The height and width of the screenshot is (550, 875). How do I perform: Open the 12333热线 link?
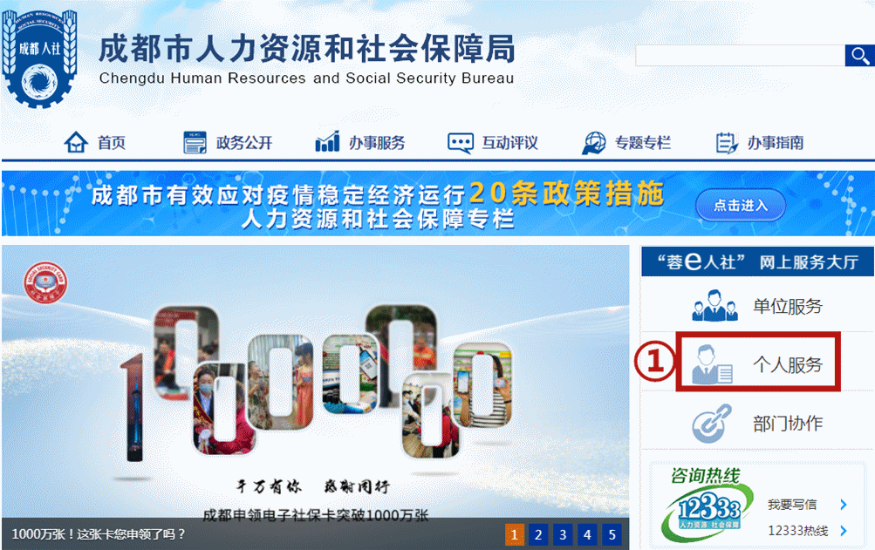tap(798, 531)
